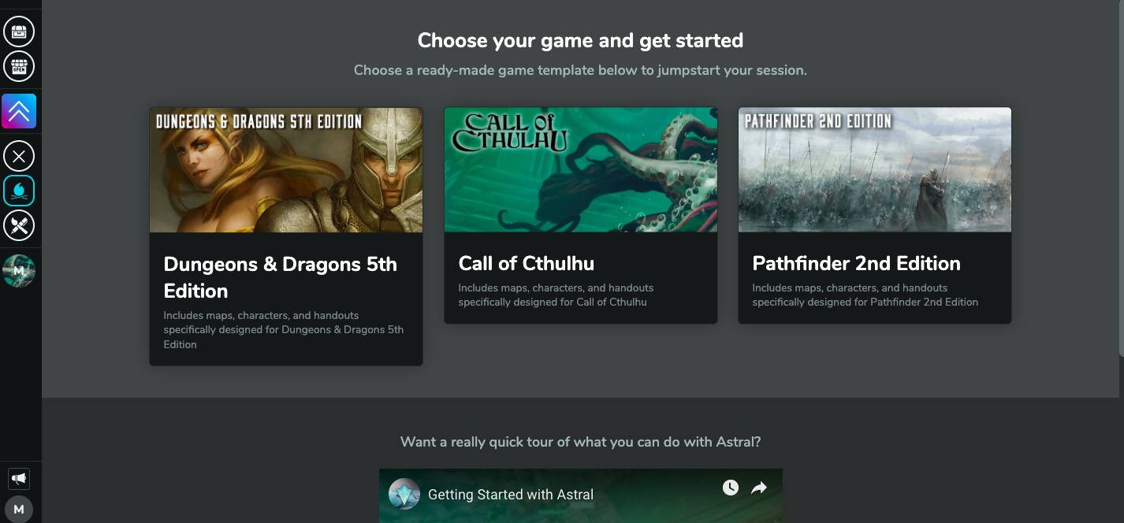Choose the Dungeons & Dragons 5th Edition title

pos(281,277)
